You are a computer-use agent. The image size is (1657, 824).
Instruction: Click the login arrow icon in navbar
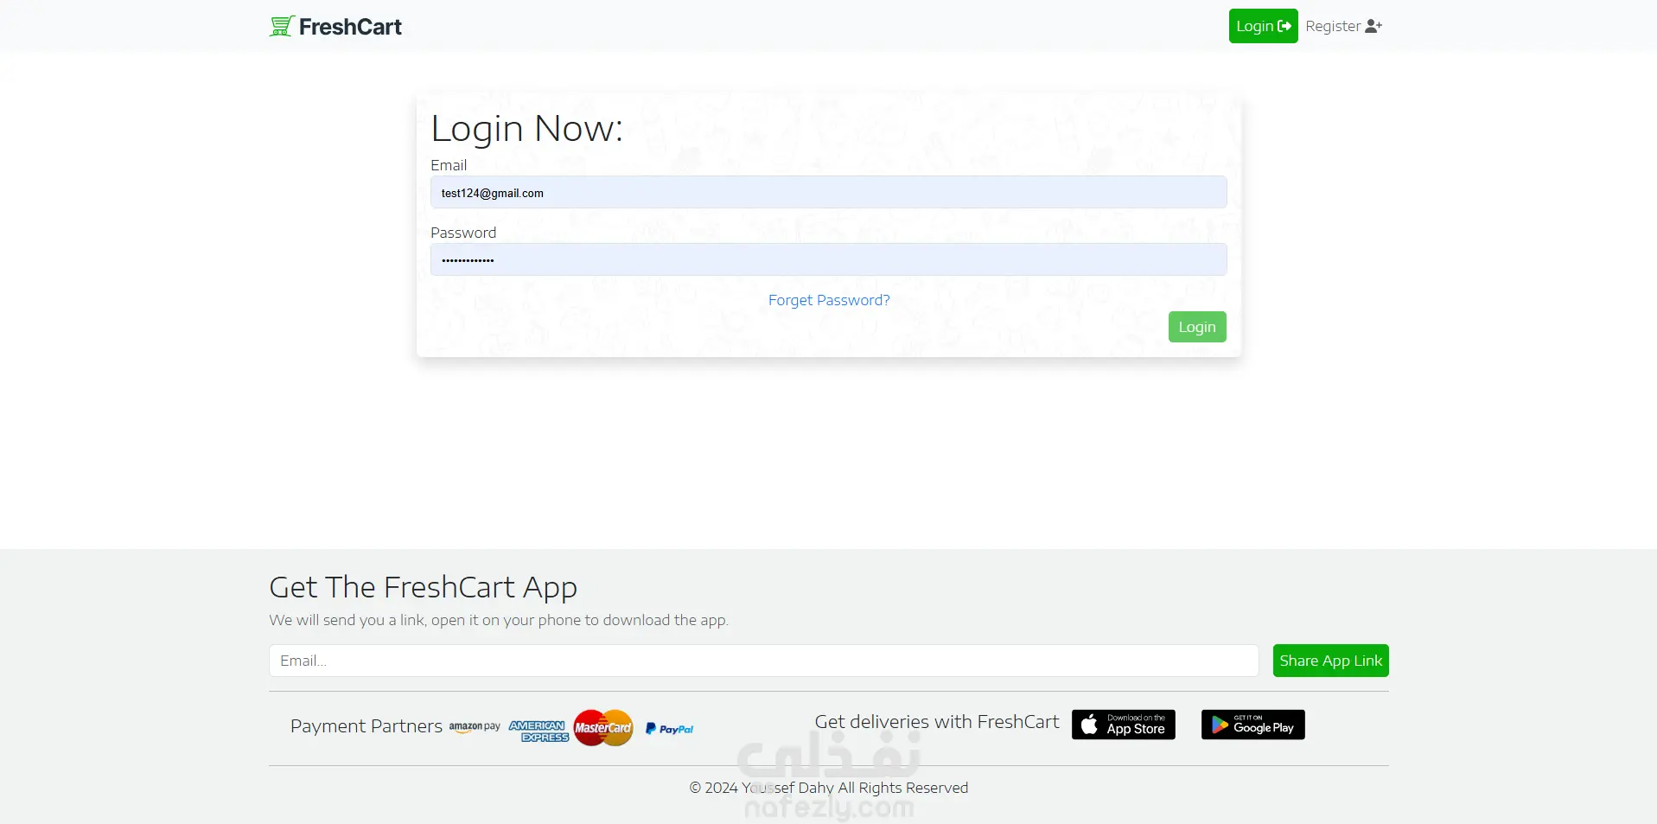tap(1284, 26)
